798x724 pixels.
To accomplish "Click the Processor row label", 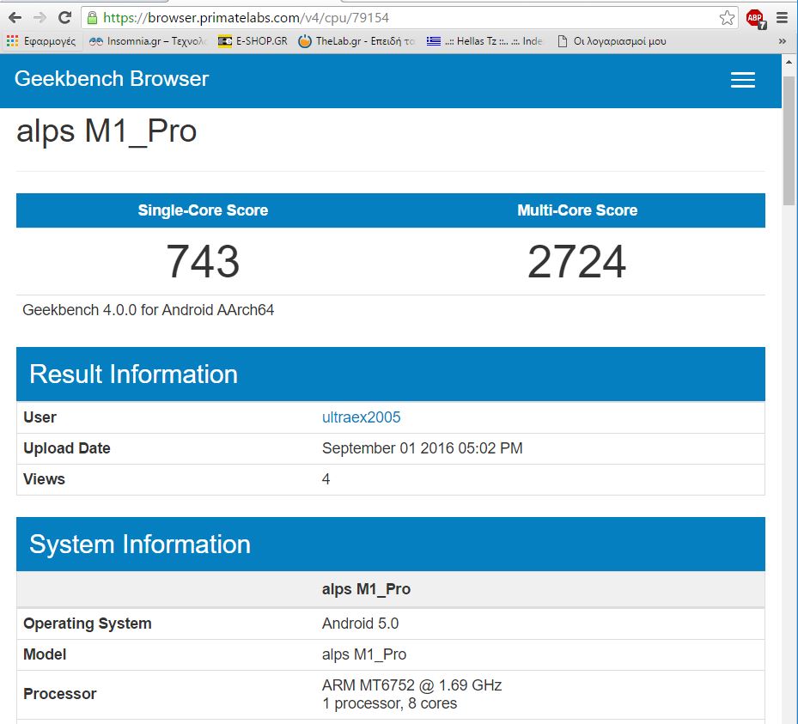I will (x=60, y=694).
